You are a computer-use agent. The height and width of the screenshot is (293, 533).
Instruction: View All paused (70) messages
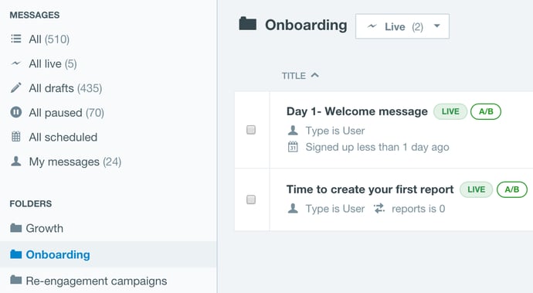[x=66, y=113]
